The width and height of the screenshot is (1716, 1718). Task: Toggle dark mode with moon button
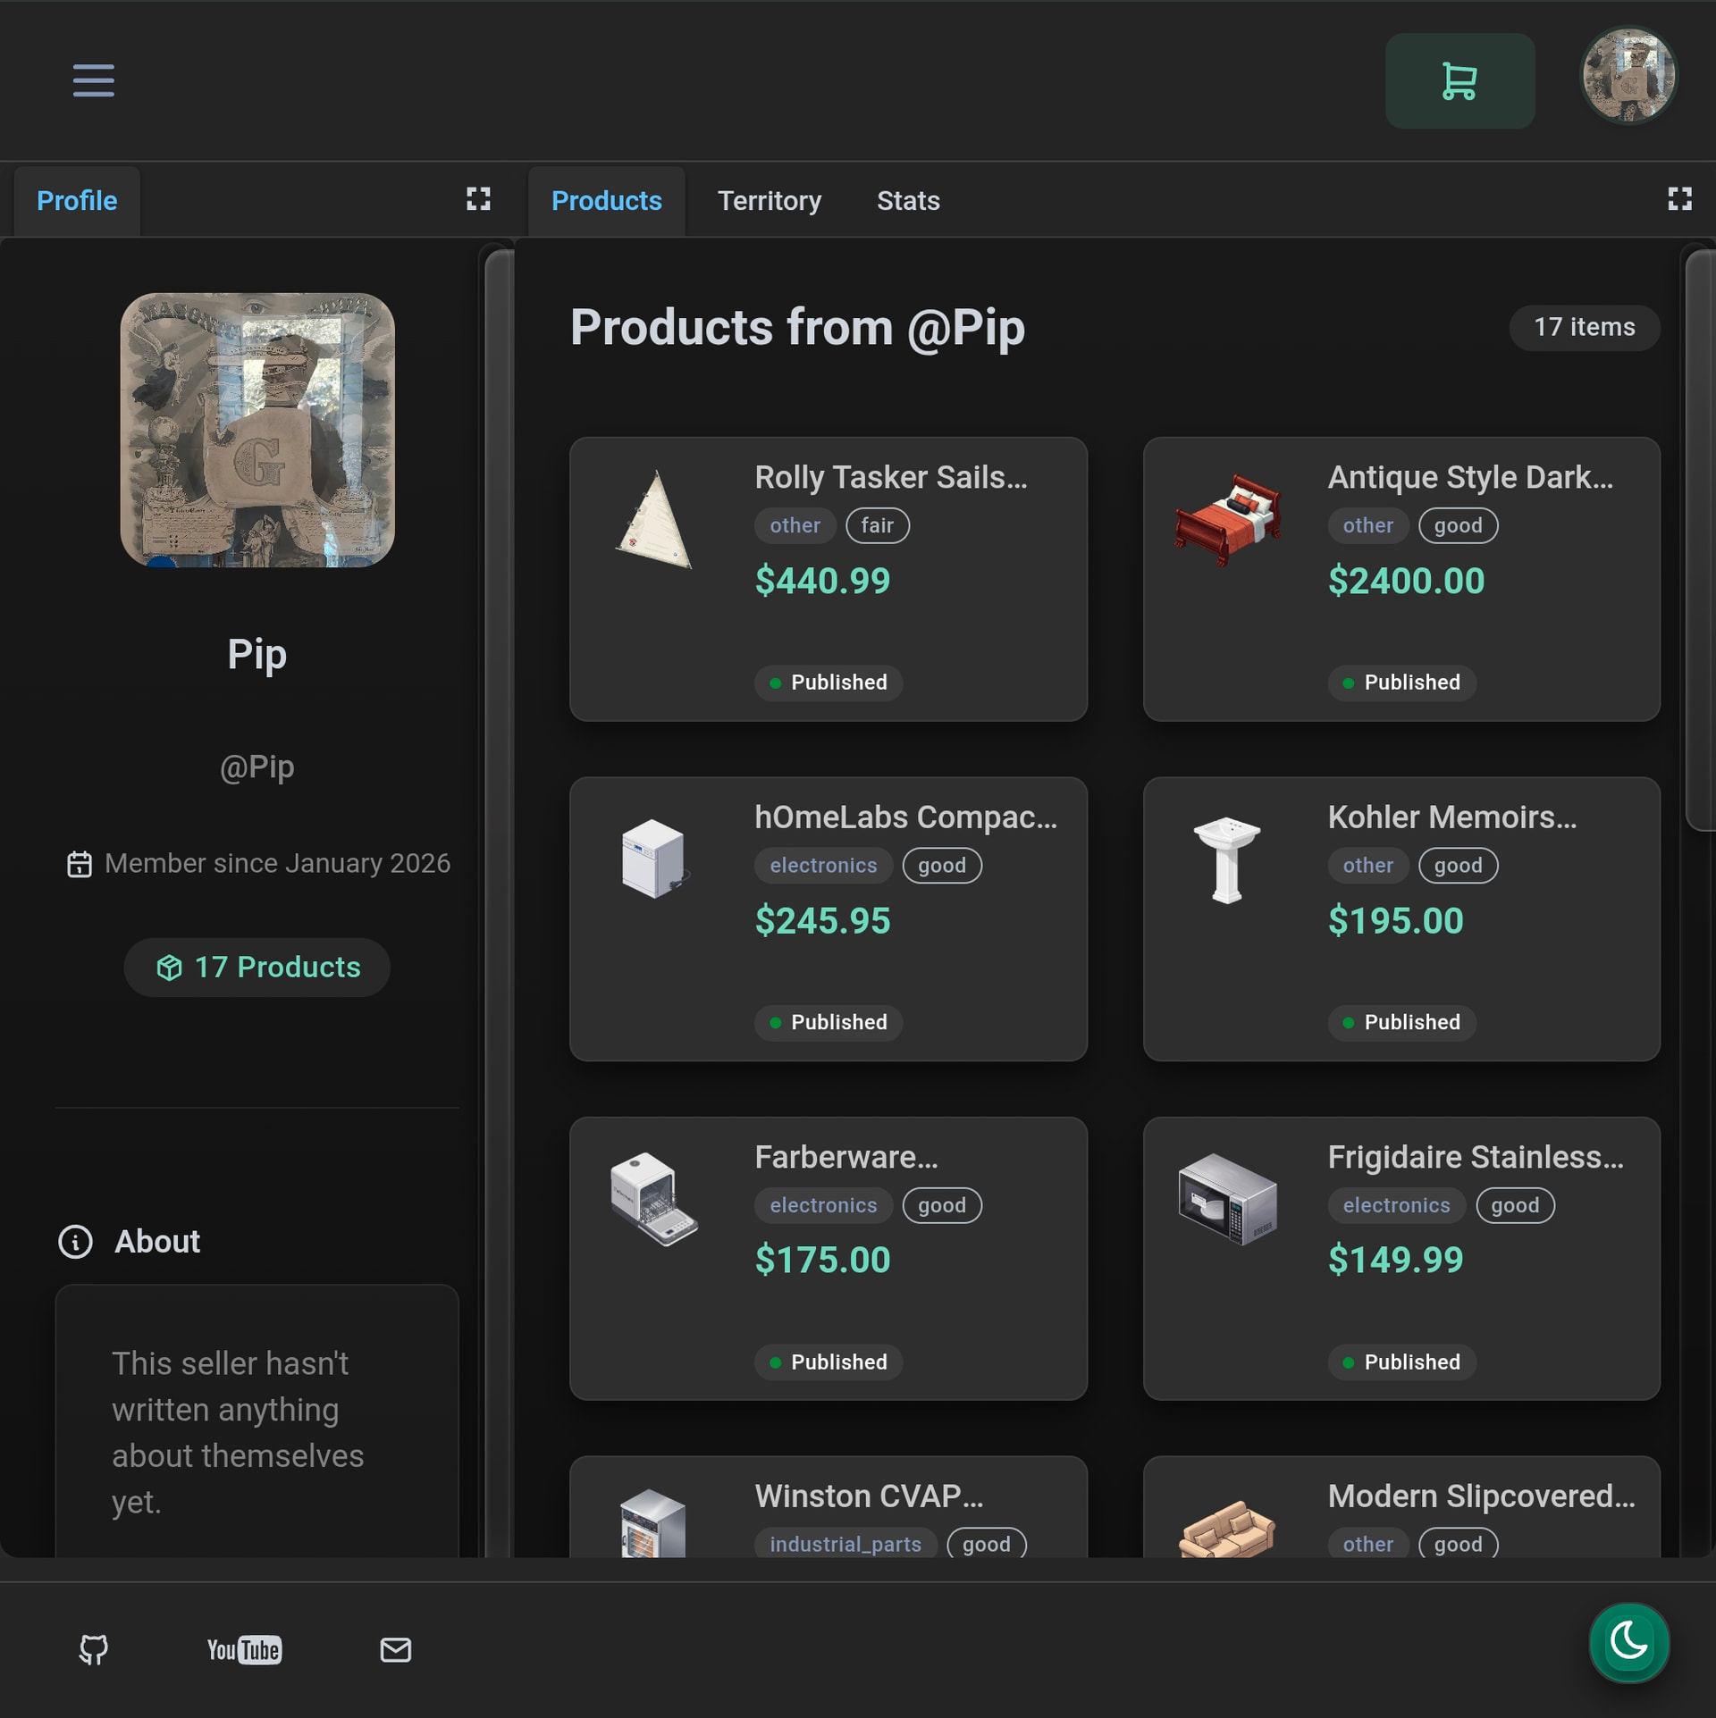1628,1641
